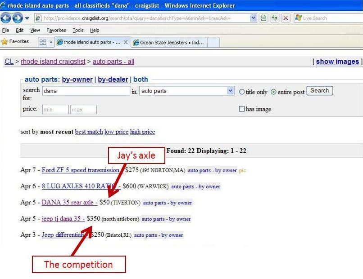Click the Favorites star button

click(x=15, y=42)
